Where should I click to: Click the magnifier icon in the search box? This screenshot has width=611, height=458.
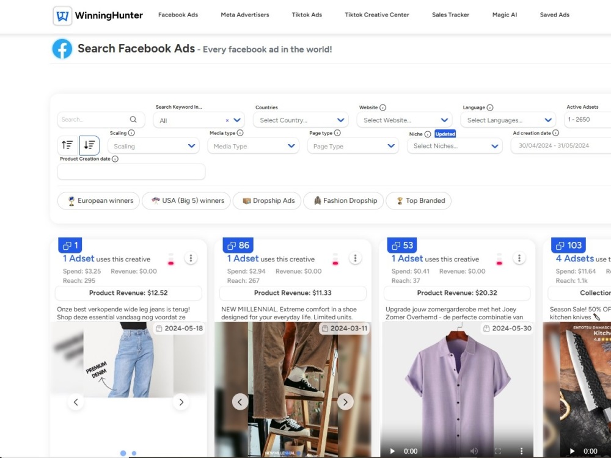[x=133, y=120]
